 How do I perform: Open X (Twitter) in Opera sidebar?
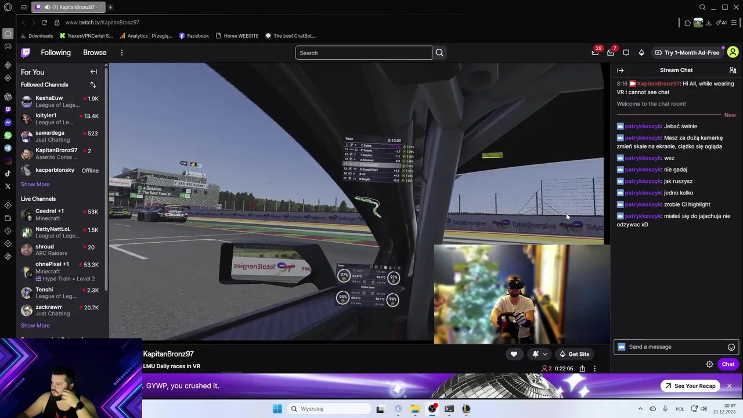click(x=8, y=186)
